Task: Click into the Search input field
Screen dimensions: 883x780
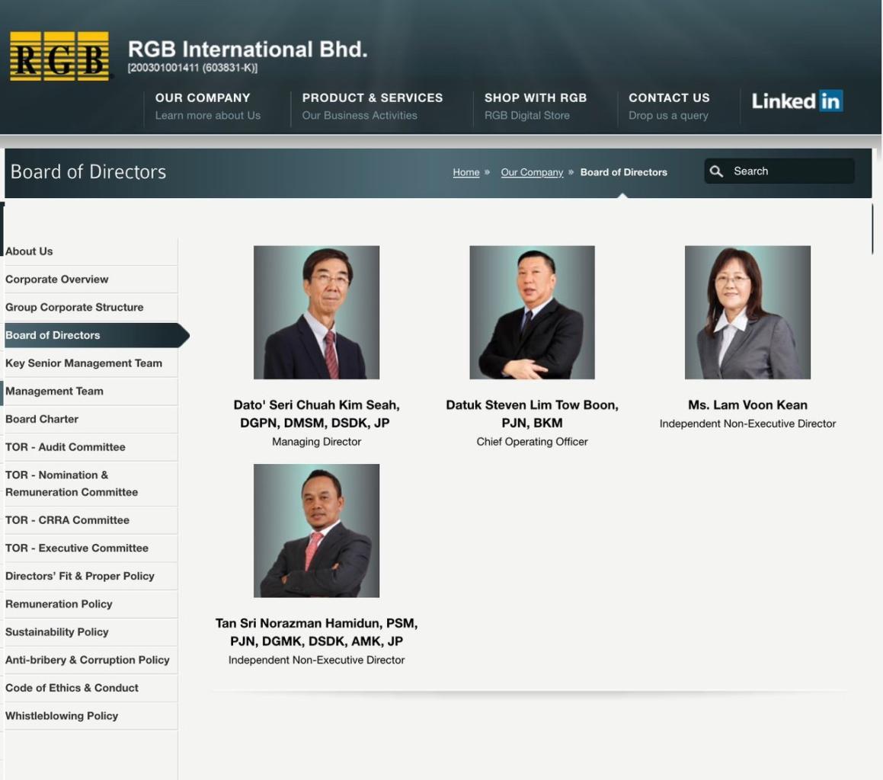Action: (789, 171)
